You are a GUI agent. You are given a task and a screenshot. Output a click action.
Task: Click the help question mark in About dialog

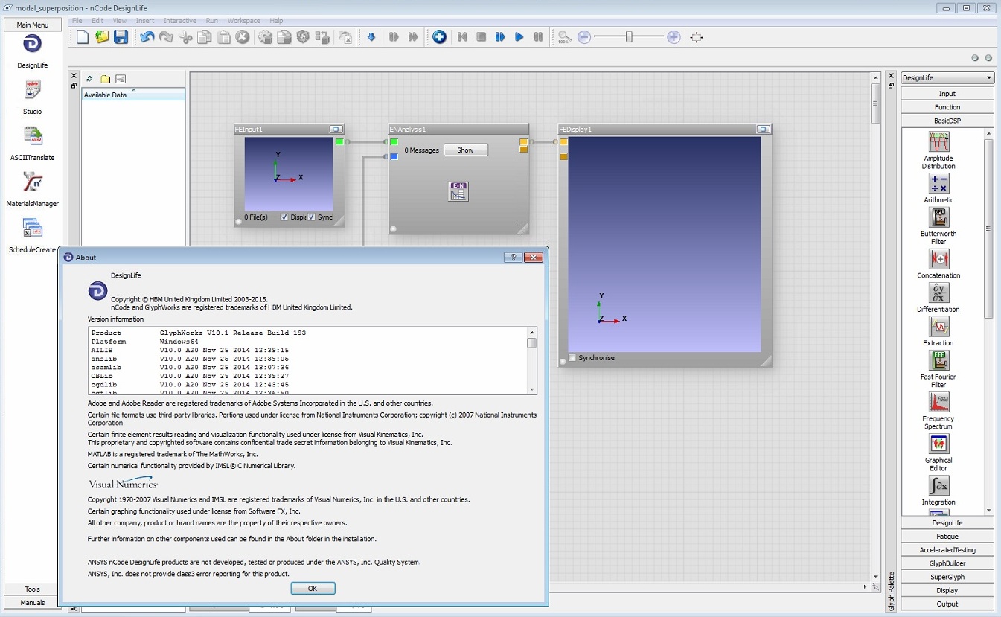(x=513, y=258)
